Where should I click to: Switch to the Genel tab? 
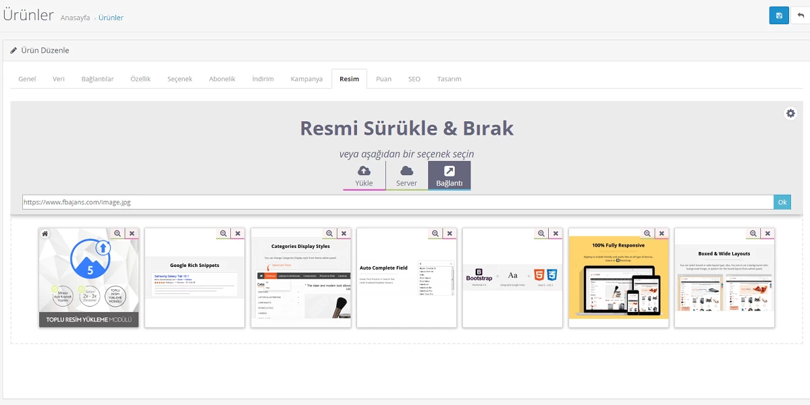point(26,79)
